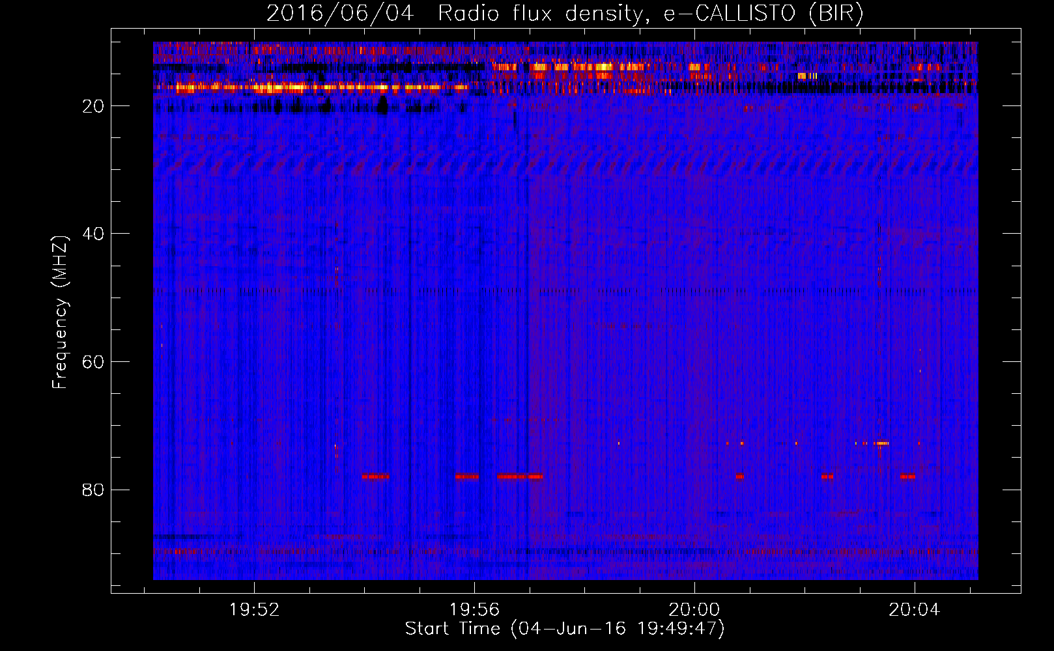Click the 20:04 time tick label
The height and width of the screenshot is (651, 1054).
point(915,610)
